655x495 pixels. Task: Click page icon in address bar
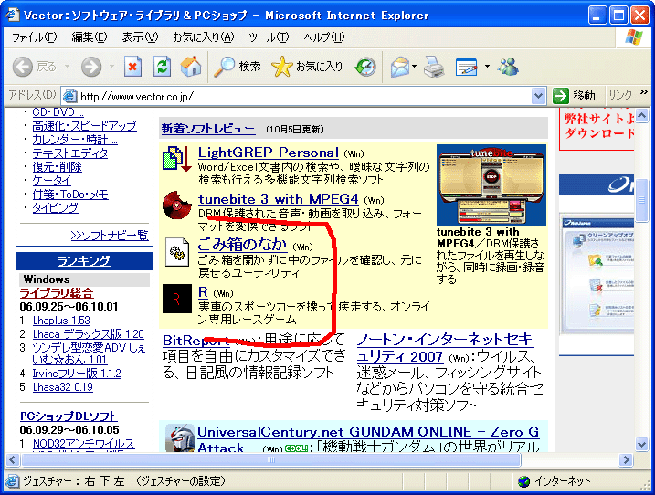point(70,97)
